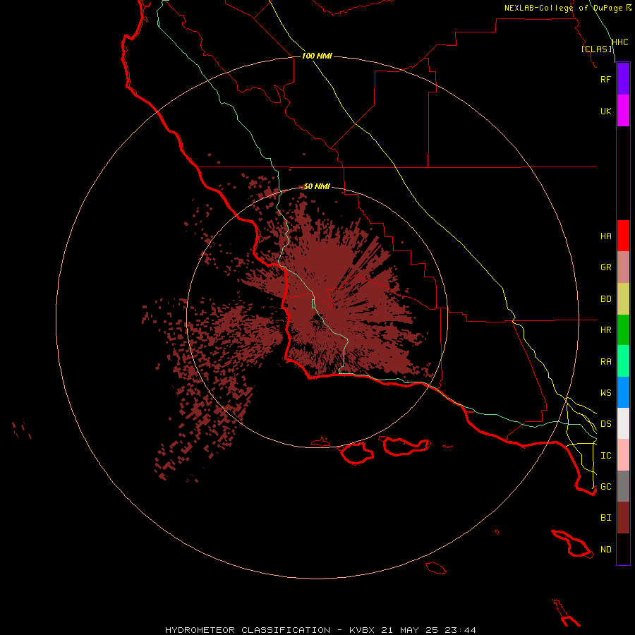Click the HR green legend swatch
635x635 pixels.
tap(623, 330)
